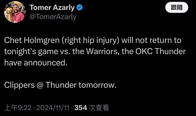
Task: Click the @TomerAzarly handle
Action: [x=53, y=17]
